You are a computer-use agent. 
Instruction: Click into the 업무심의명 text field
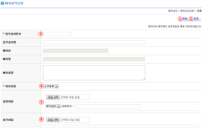point(94,42)
